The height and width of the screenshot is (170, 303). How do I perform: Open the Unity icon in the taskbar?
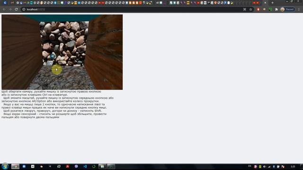pos(33,166)
